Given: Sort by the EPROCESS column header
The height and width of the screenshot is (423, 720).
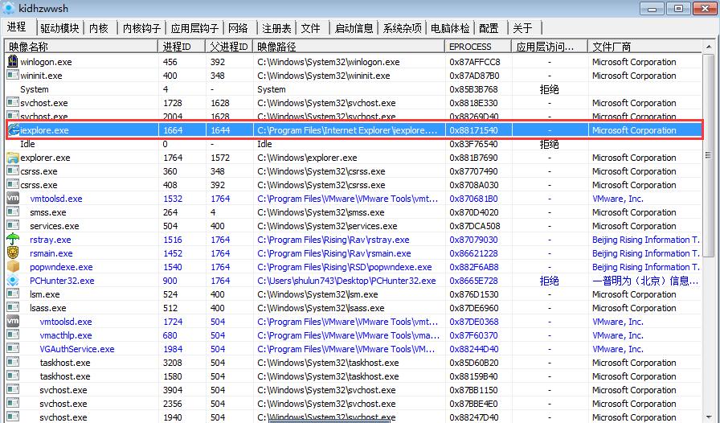Looking at the screenshot, I should pos(478,47).
